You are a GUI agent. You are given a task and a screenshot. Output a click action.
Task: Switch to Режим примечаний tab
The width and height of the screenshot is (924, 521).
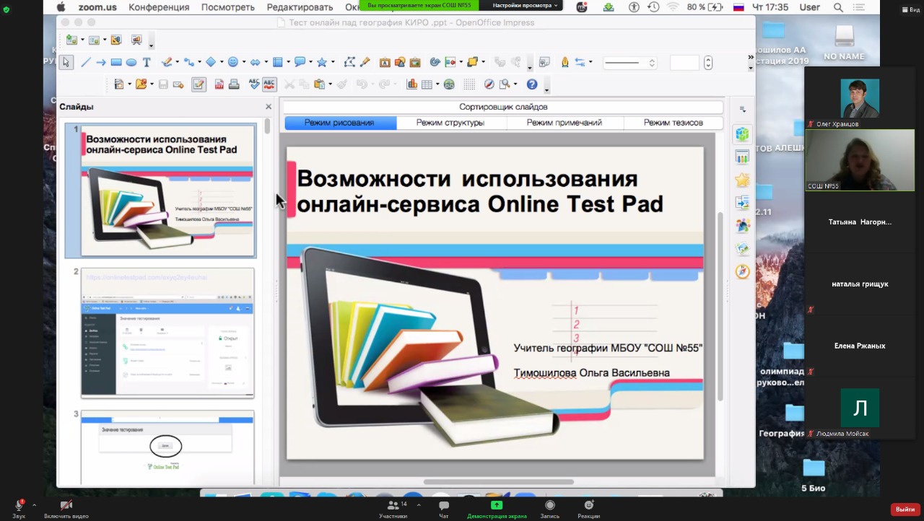565,123
